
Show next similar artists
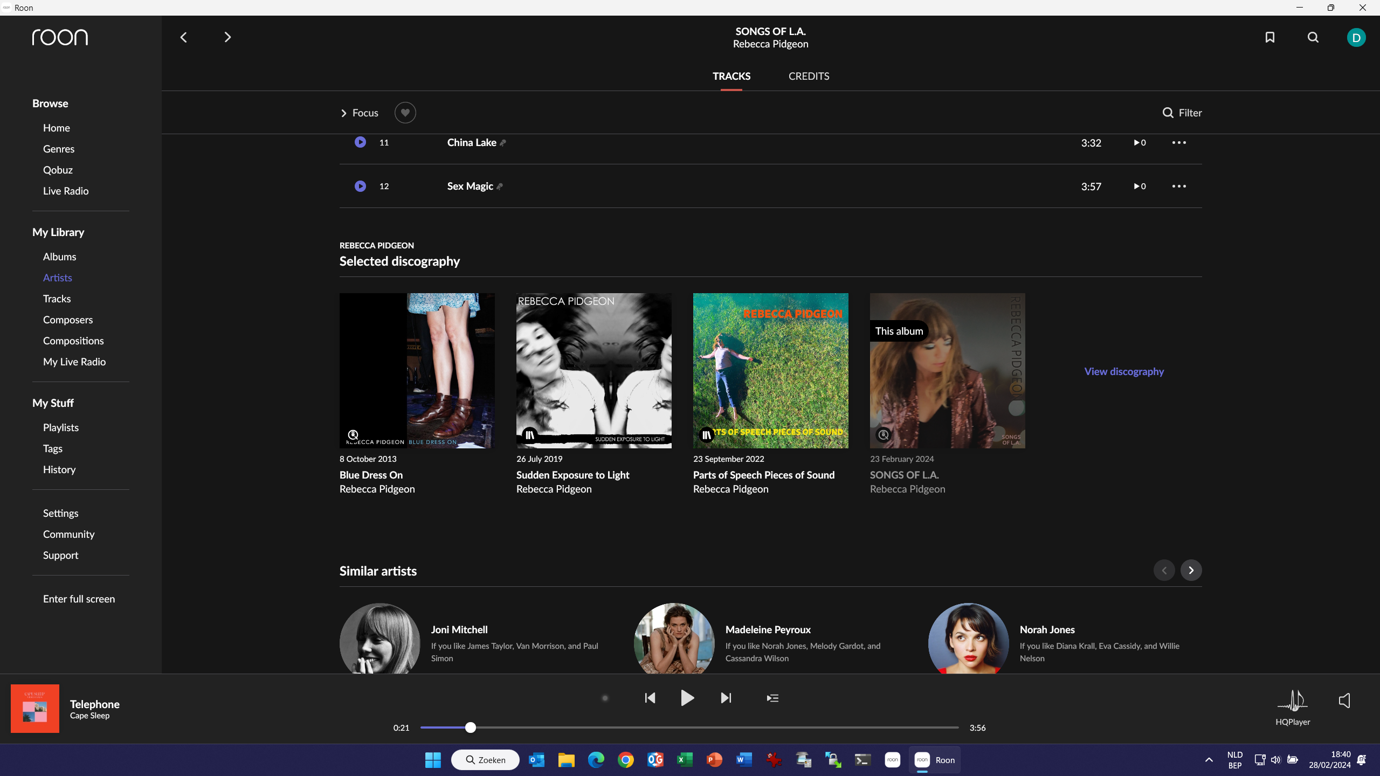[x=1191, y=570]
